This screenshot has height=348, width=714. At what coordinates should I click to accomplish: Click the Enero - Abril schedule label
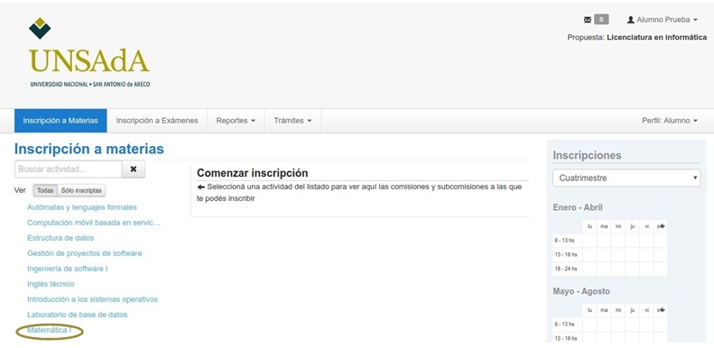point(578,207)
